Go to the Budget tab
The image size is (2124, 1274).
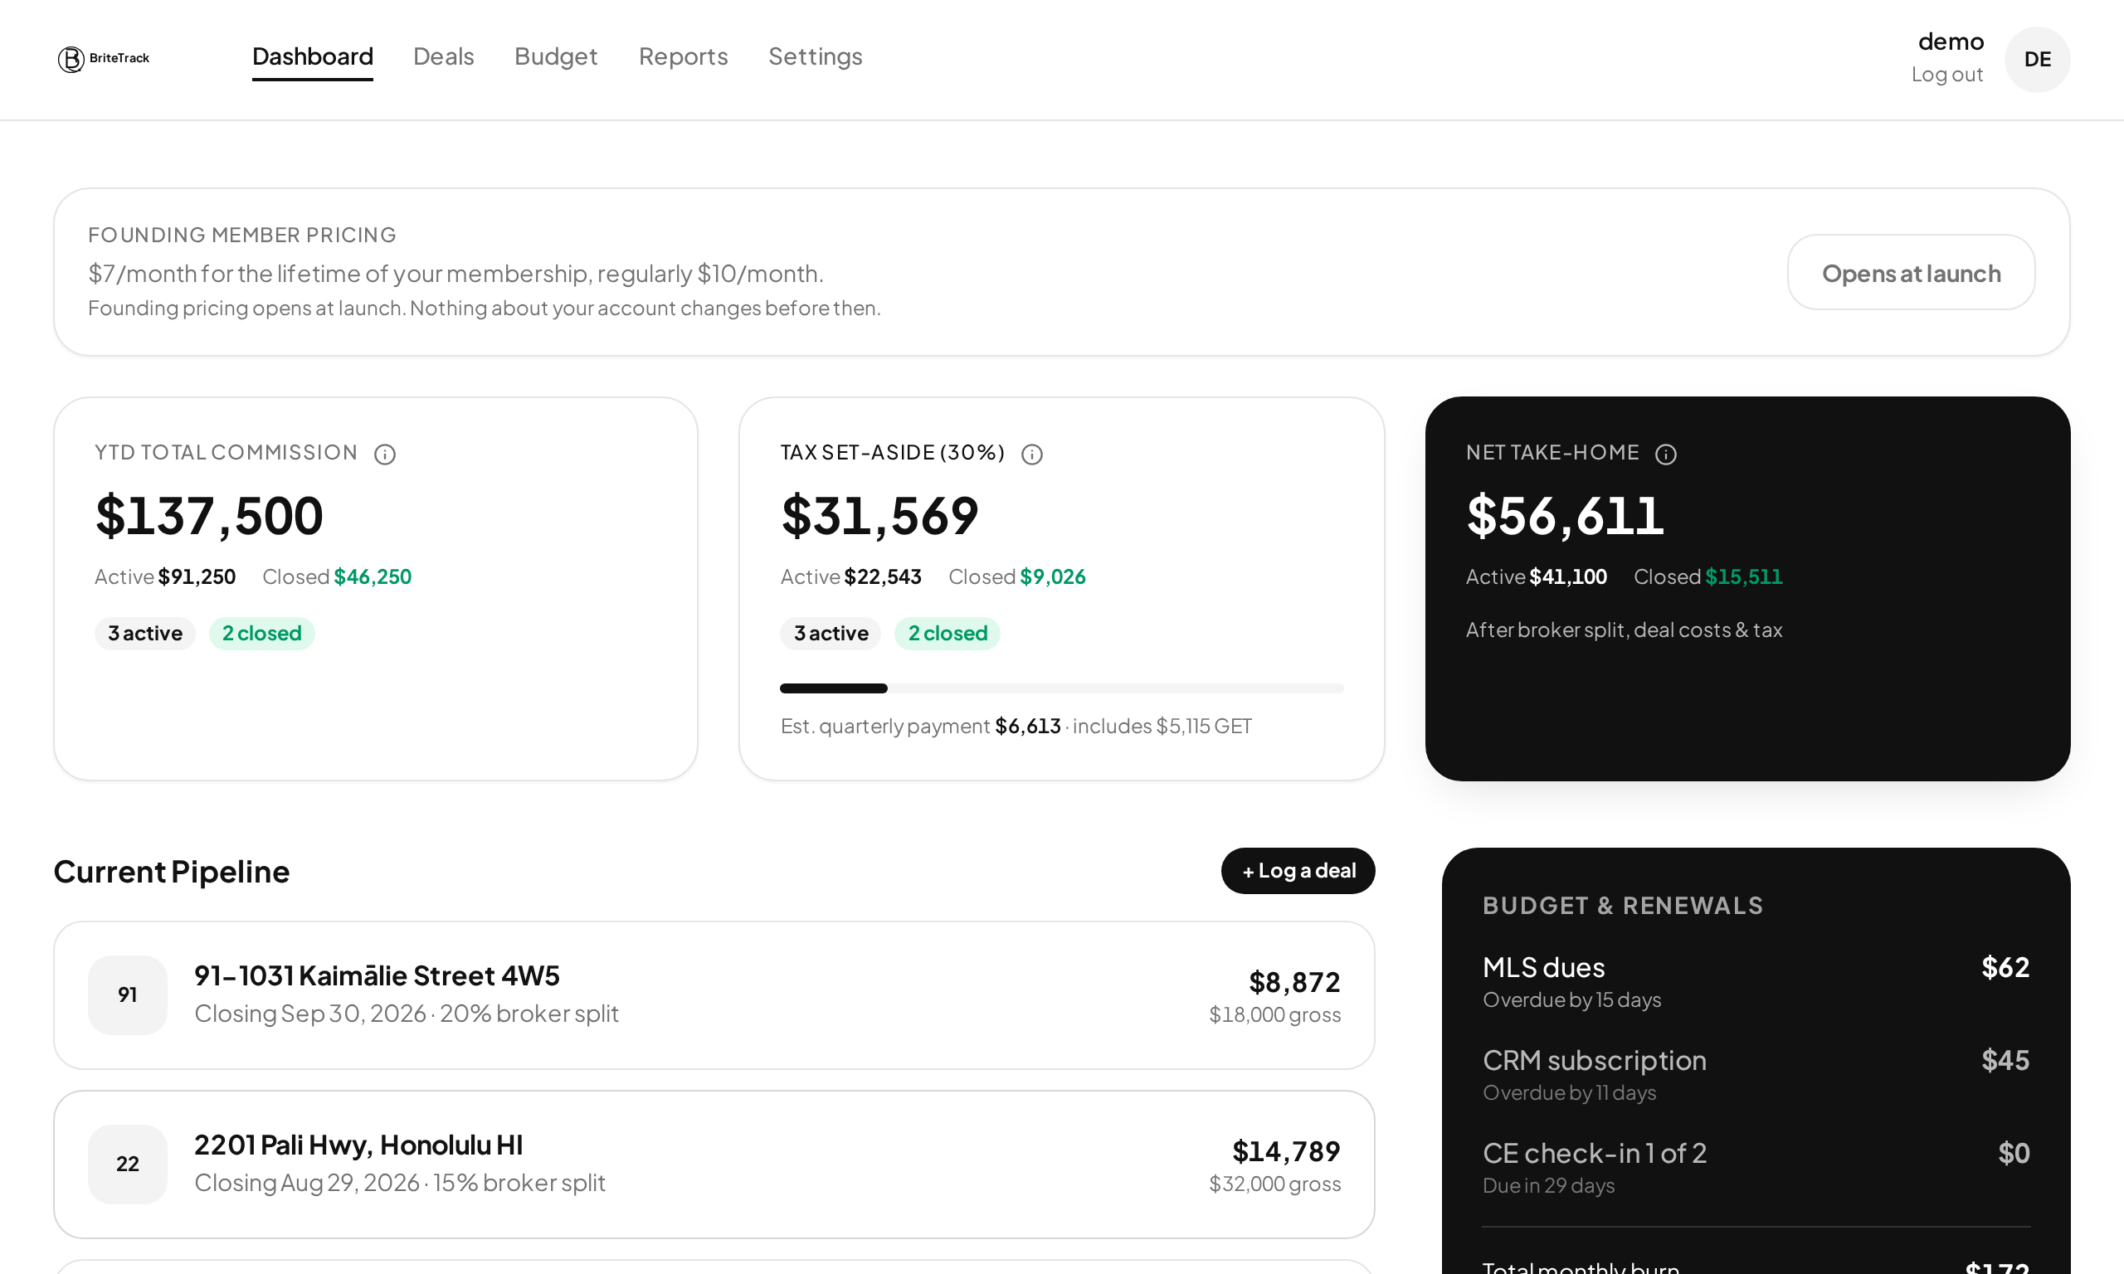click(x=555, y=56)
